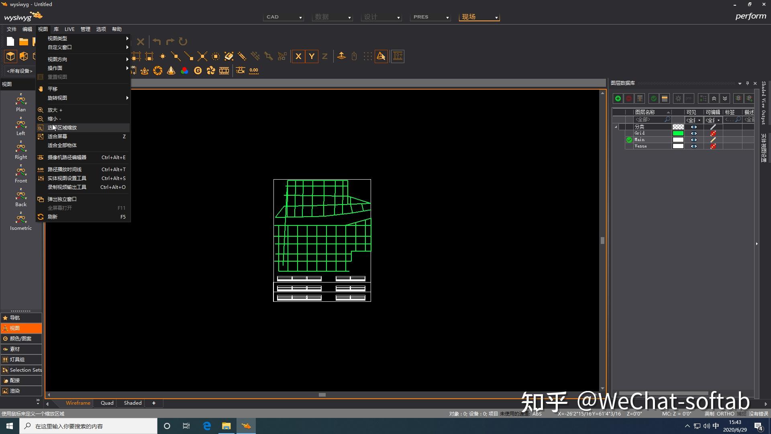Toggle the X axis constraint button

tap(298, 57)
